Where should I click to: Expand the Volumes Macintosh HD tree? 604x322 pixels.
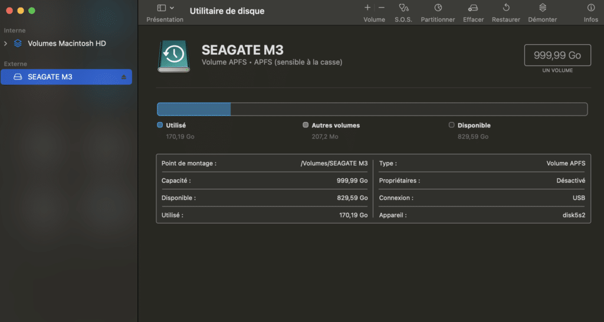5,44
